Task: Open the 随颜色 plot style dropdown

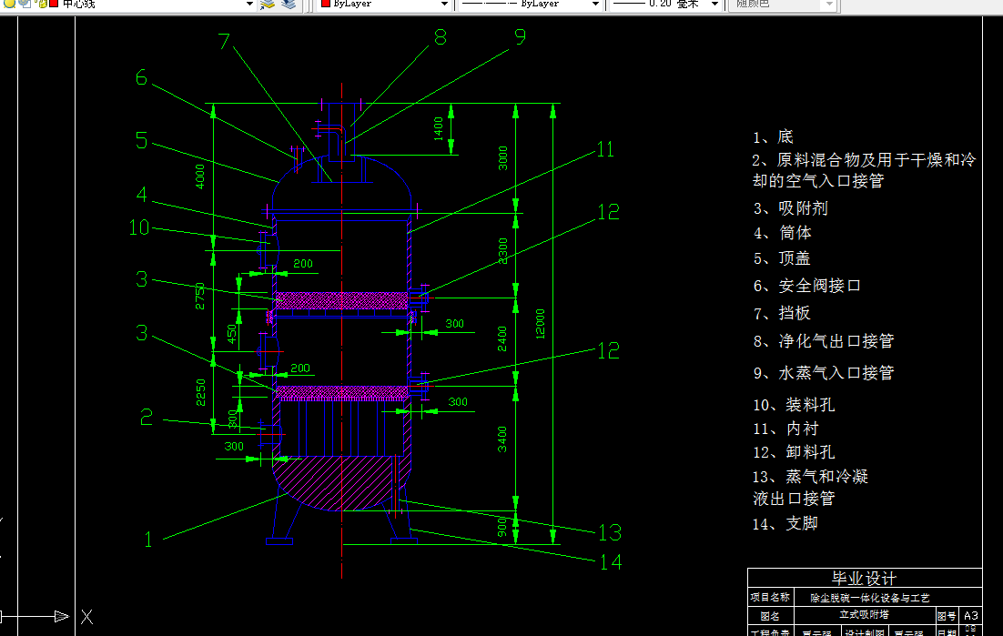Action: 830,4
